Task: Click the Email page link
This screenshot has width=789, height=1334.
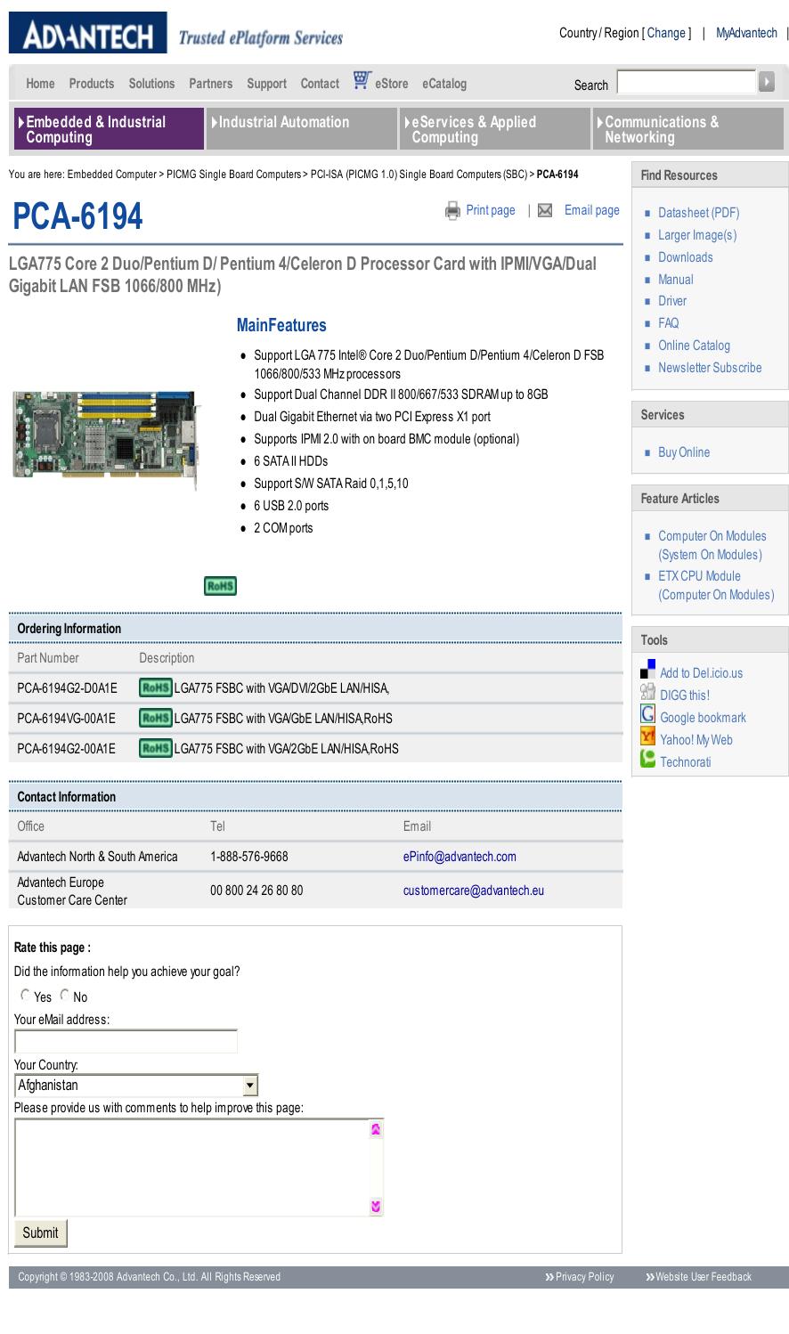Action: 592,210
